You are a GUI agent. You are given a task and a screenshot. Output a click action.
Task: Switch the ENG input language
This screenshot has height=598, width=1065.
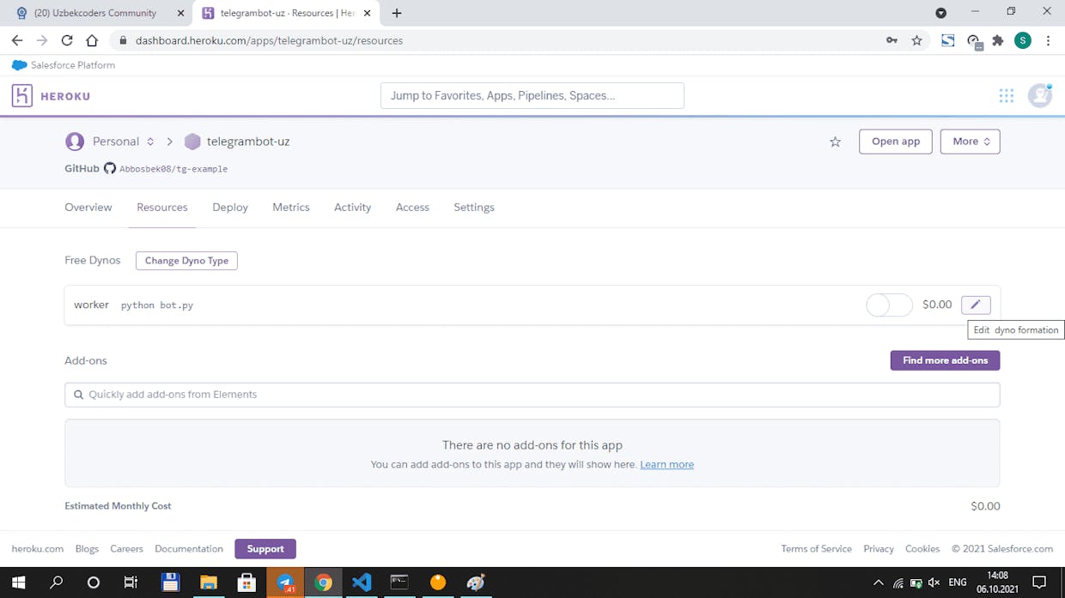pos(958,583)
